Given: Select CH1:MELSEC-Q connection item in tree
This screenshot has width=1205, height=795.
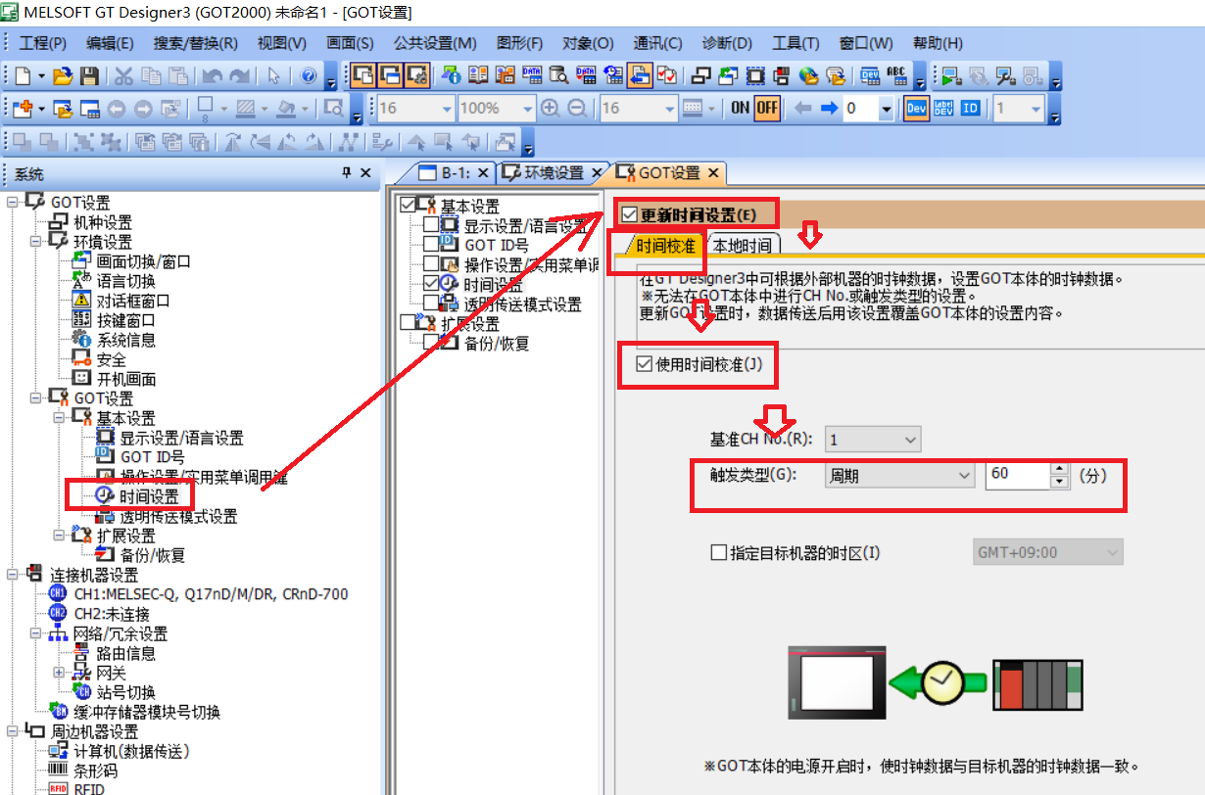Looking at the screenshot, I should click(x=210, y=594).
